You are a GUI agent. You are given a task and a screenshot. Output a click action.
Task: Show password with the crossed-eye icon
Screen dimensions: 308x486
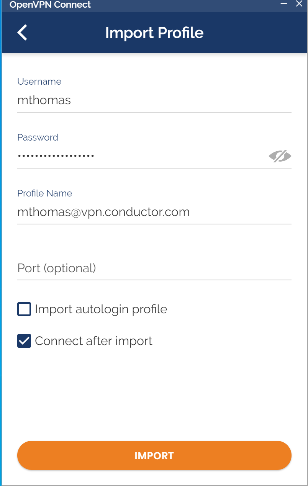[x=280, y=156]
